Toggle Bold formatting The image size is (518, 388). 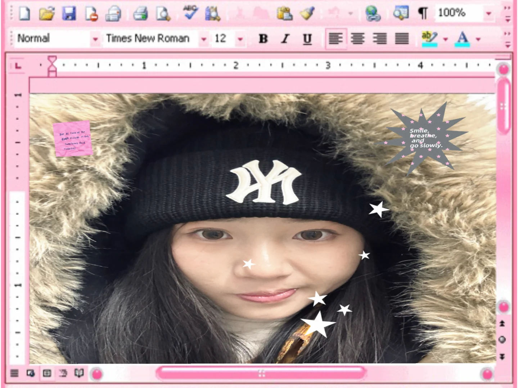(x=263, y=38)
